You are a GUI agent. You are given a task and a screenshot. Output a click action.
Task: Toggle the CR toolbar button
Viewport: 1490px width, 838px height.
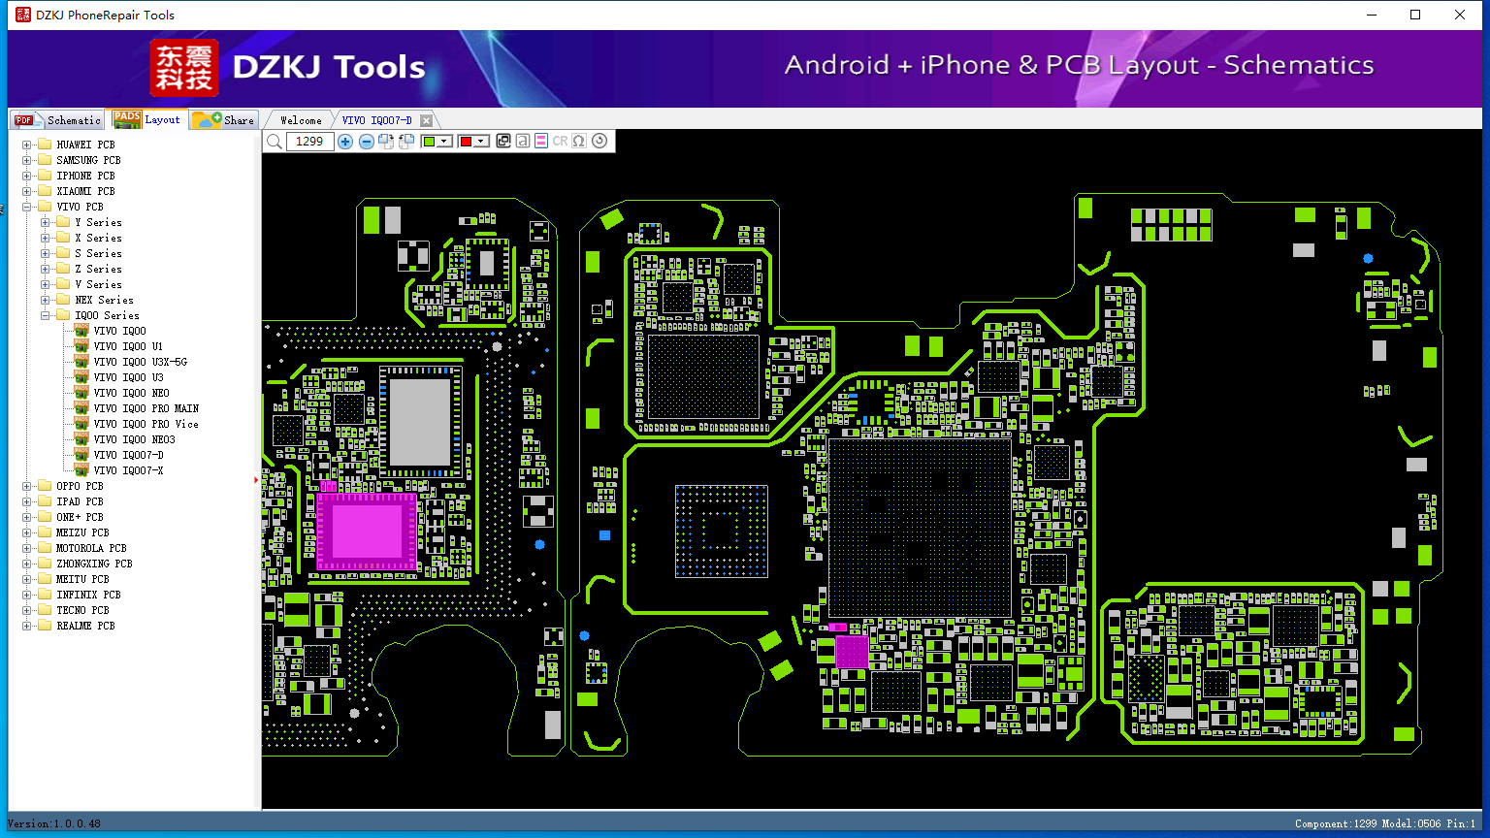point(560,141)
